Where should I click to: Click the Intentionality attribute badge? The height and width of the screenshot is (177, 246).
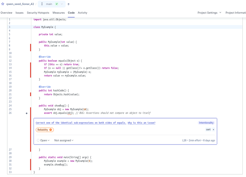(206, 123)
